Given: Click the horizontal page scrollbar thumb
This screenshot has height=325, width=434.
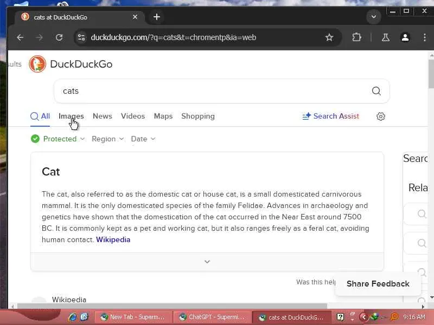Looking at the screenshot, I should [x=172, y=306].
